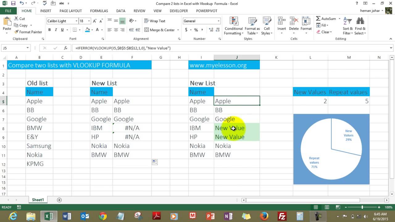The image size is (395, 222).
Task: Expand the formula bar
Action: 391,48
